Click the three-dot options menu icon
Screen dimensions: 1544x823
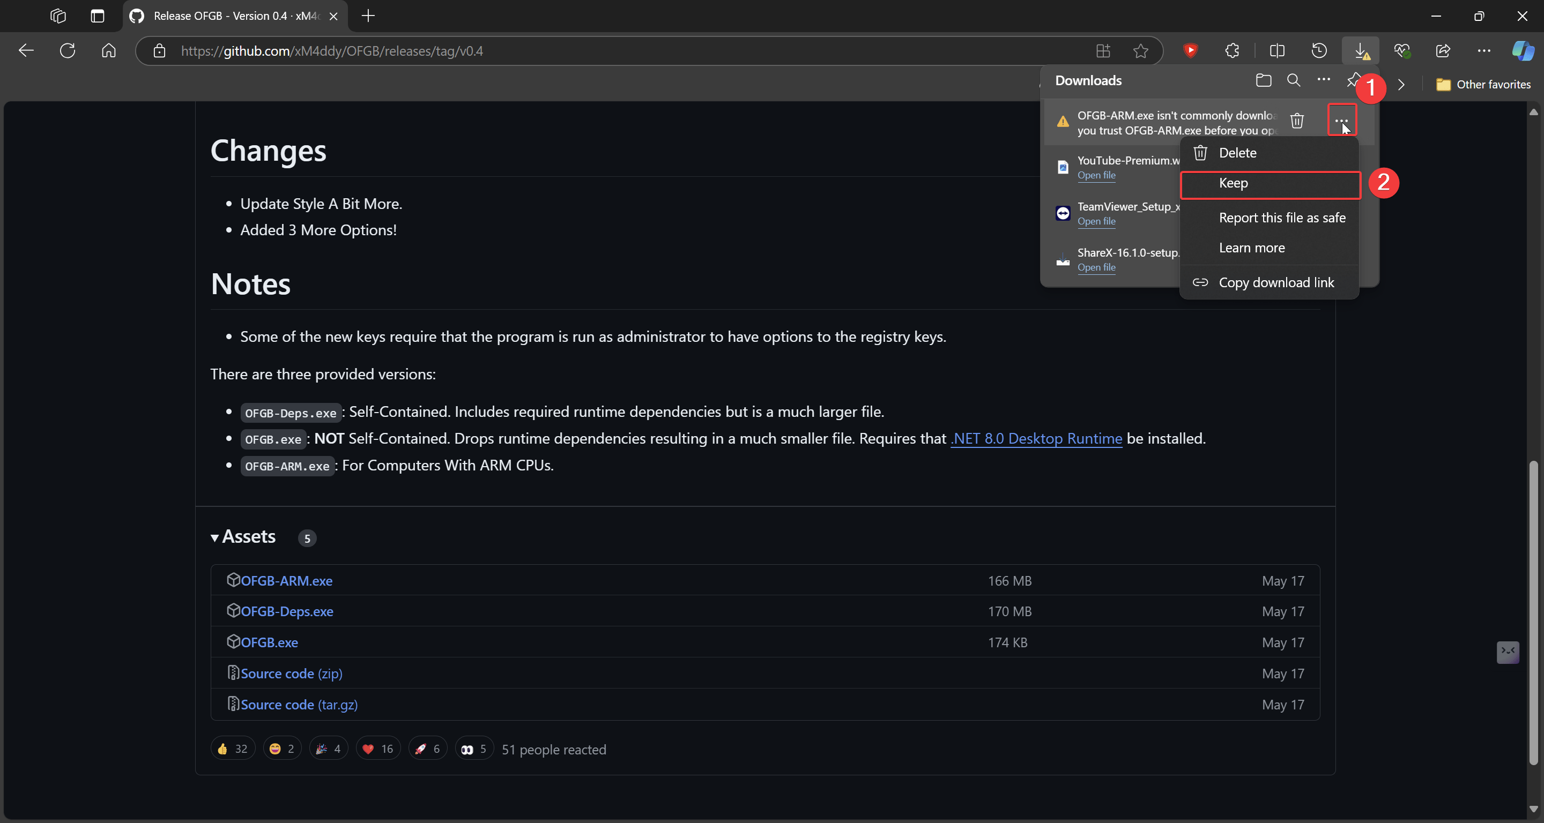(1342, 121)
